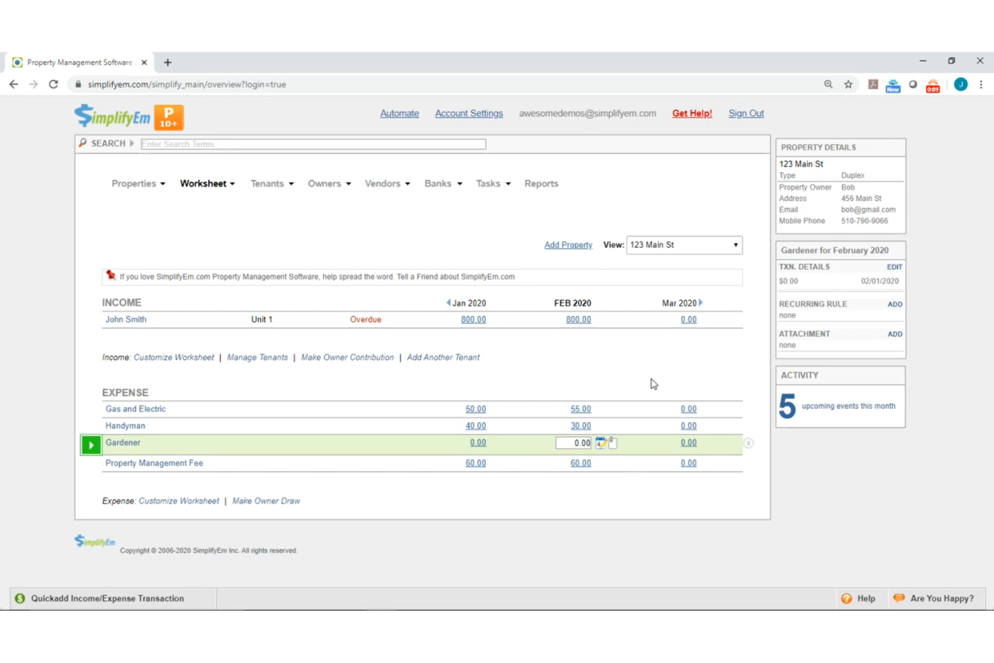Click ADD next to ATTACHMENT
994x663 pixels.
tap(895, 334)
